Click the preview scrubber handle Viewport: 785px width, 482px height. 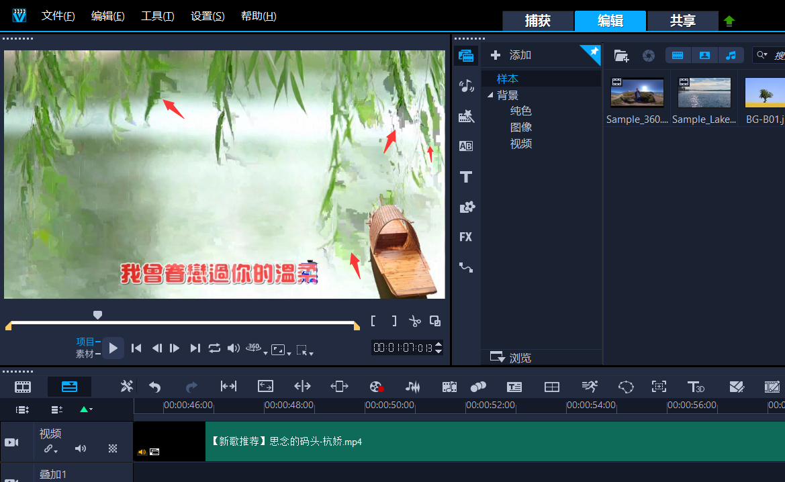(x=97, y=315)
